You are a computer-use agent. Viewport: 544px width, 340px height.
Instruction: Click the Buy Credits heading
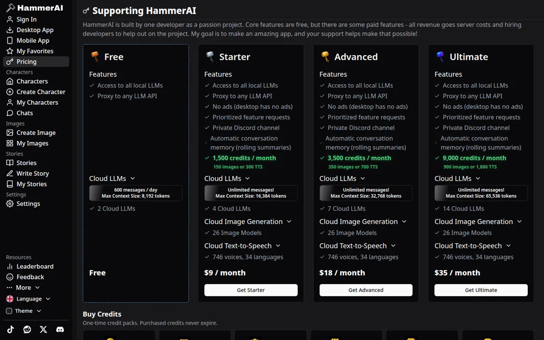coord(102,314)
